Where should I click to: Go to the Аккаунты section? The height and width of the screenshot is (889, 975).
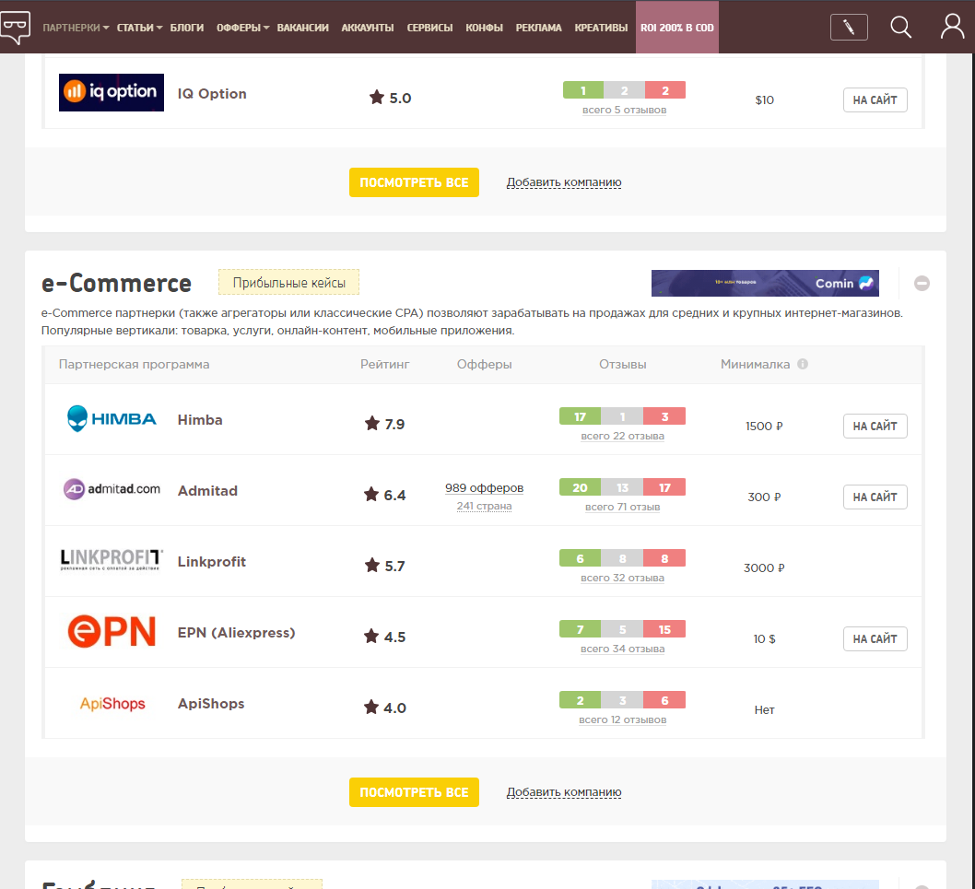[368, 28]
